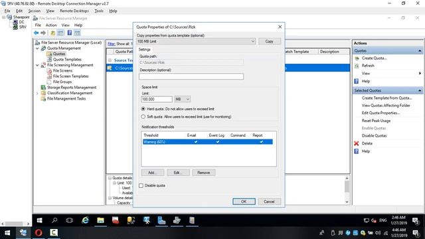The height and width of the screenshot is (239, 425).
Task: Click the RDCMan tree horizontal scrollbar
Action: click(x=15, y=224)
